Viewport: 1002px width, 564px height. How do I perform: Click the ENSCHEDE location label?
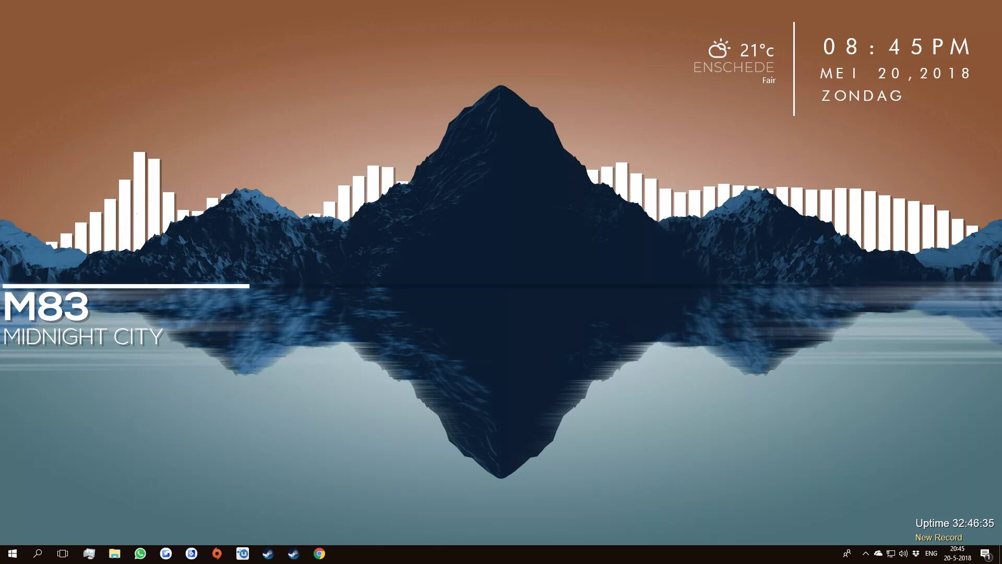[x=733, y=67]
